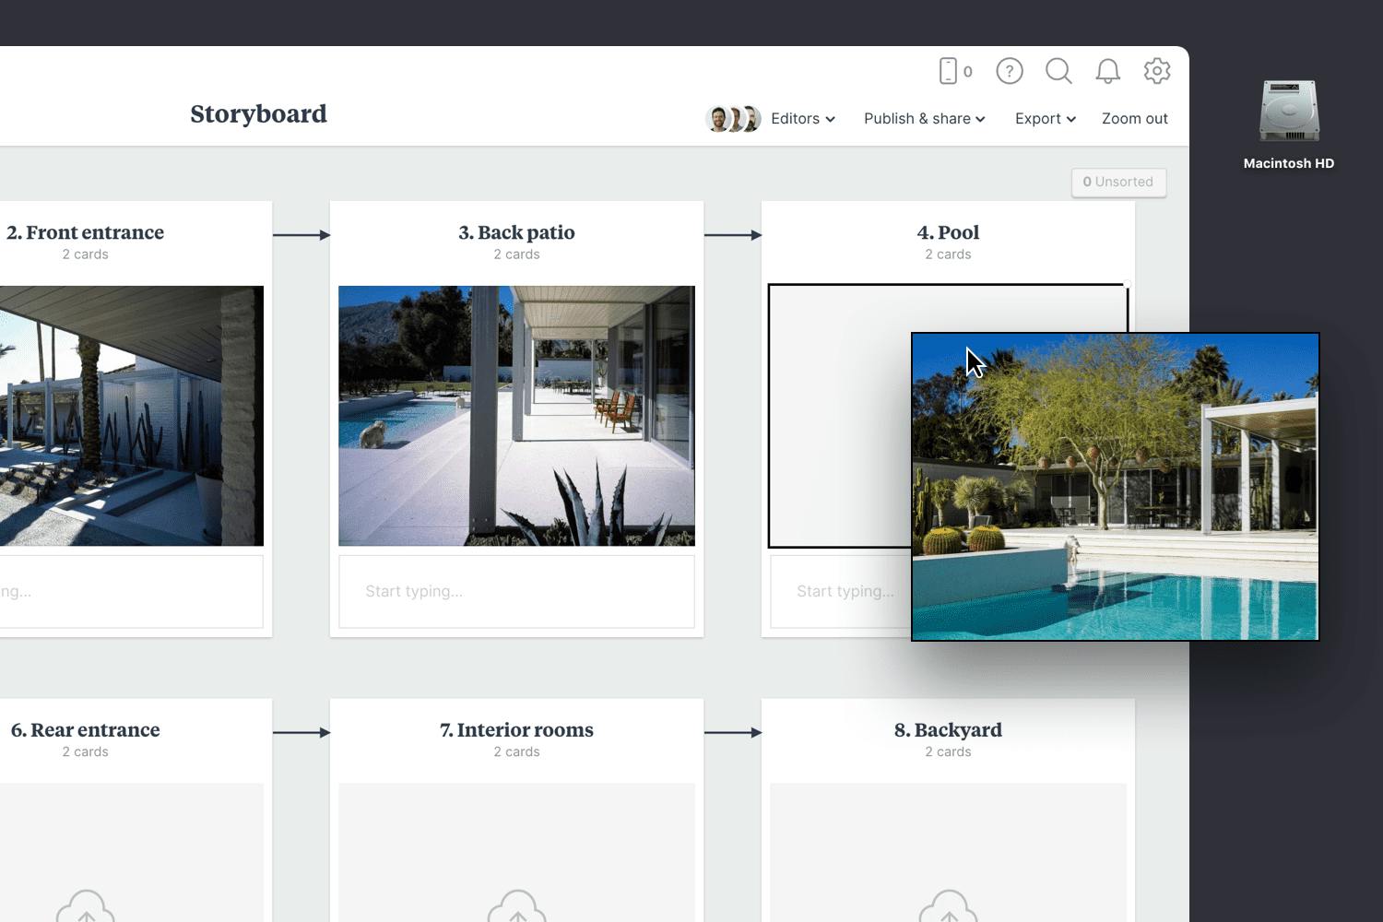Click the Zoom out button
Viewport: 1383px width, 922px height.
tap(1135, 118)
